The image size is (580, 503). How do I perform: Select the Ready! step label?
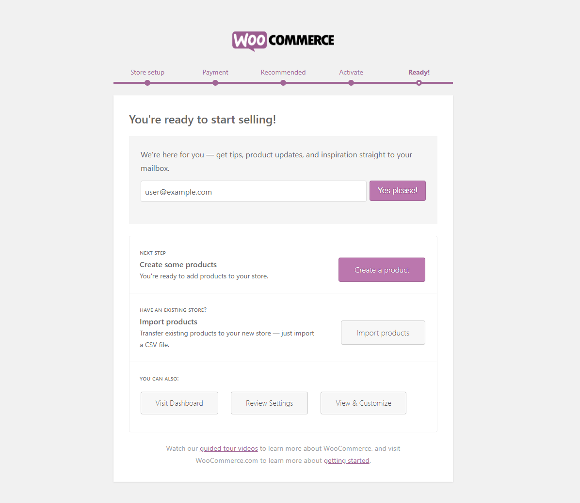419,73
